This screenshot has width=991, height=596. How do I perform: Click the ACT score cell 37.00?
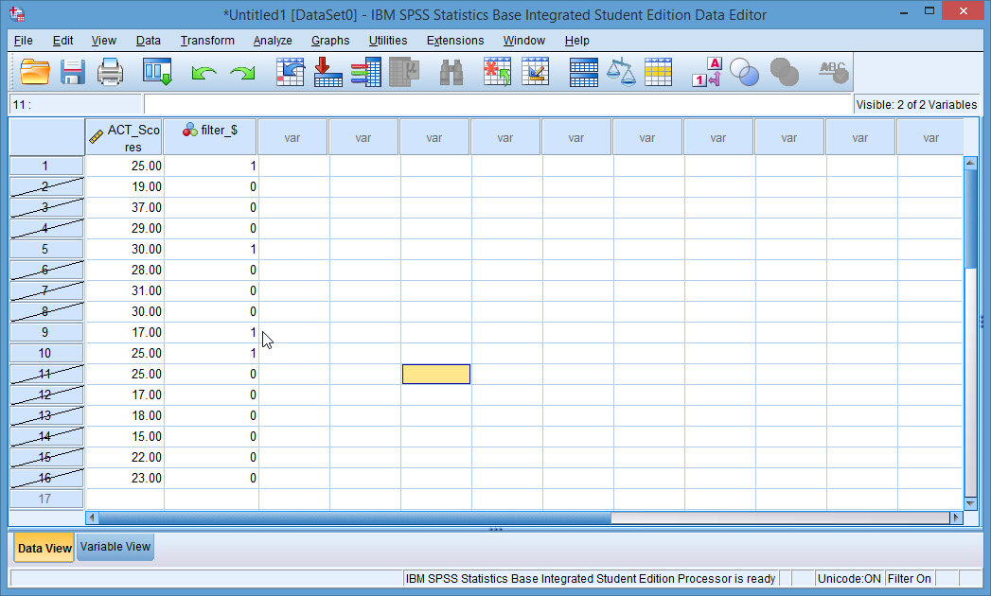pos(125,207)
